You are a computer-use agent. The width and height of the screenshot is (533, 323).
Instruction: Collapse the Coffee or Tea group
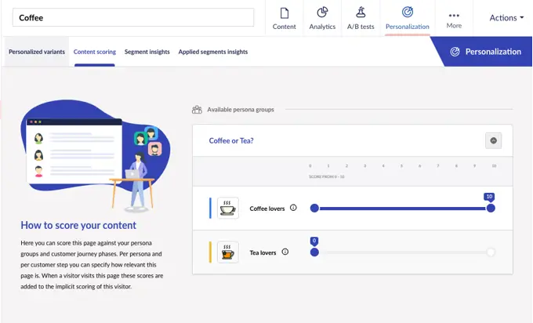493,141
